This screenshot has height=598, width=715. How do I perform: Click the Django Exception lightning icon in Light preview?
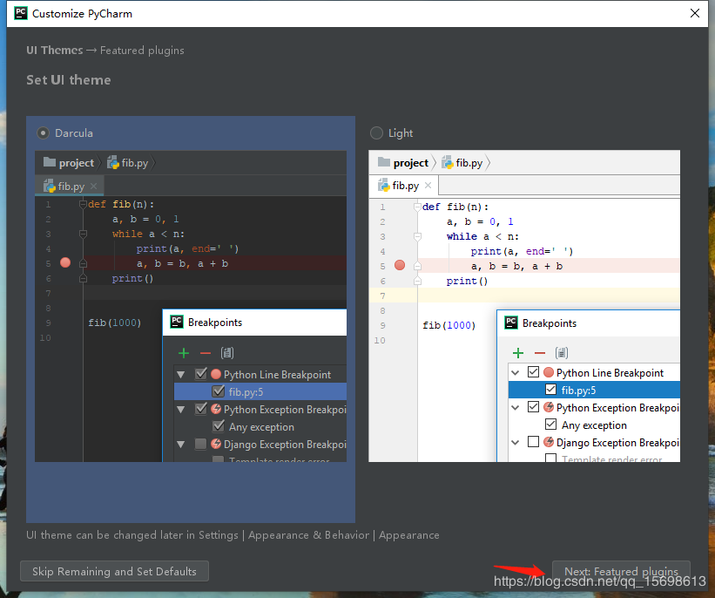click(x=549, y=442)
